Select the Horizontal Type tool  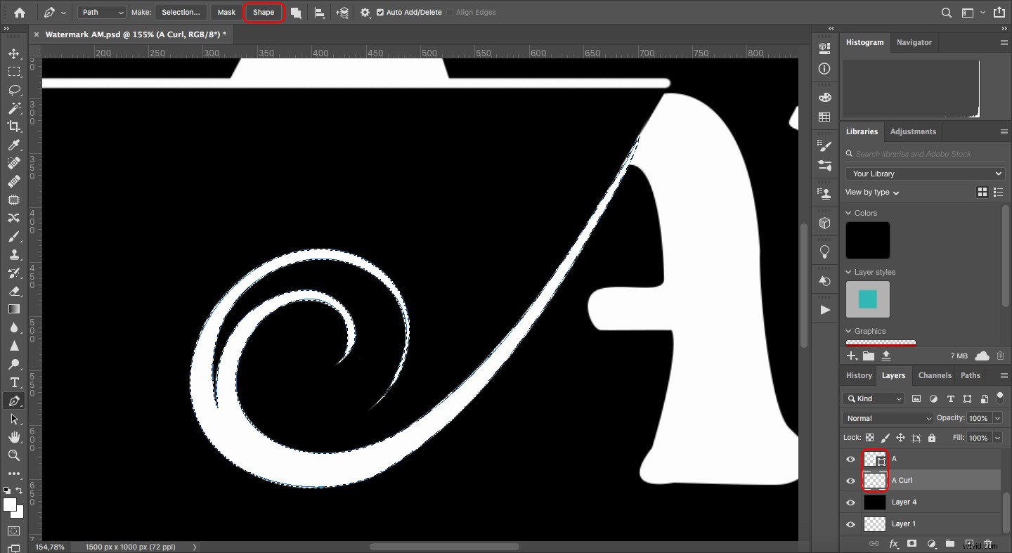click(14, 383)
